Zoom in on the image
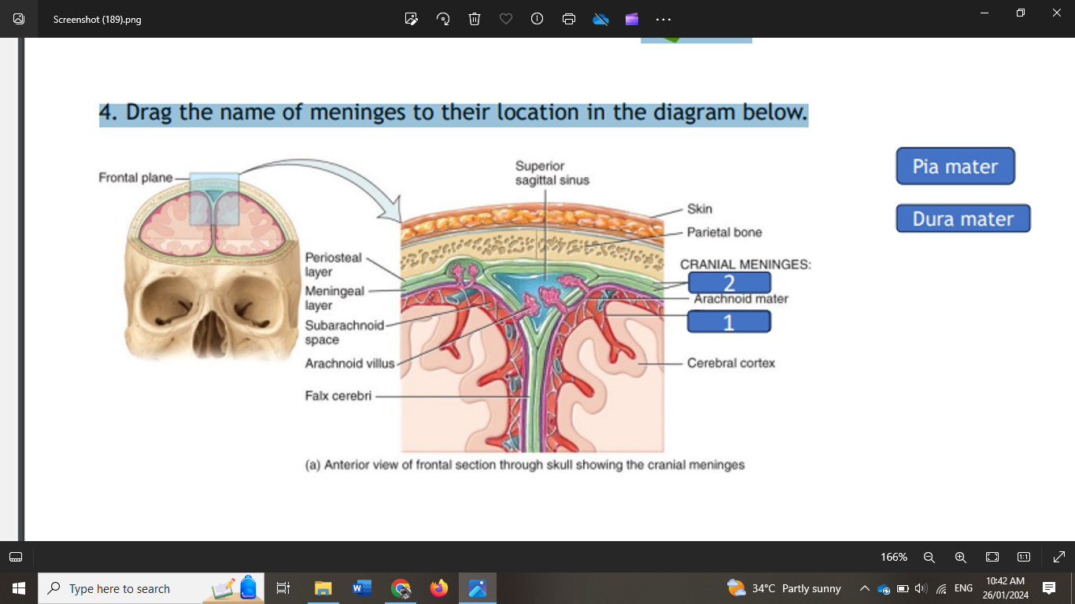This screenshot has width=1075, height=604. coord(961,557)
